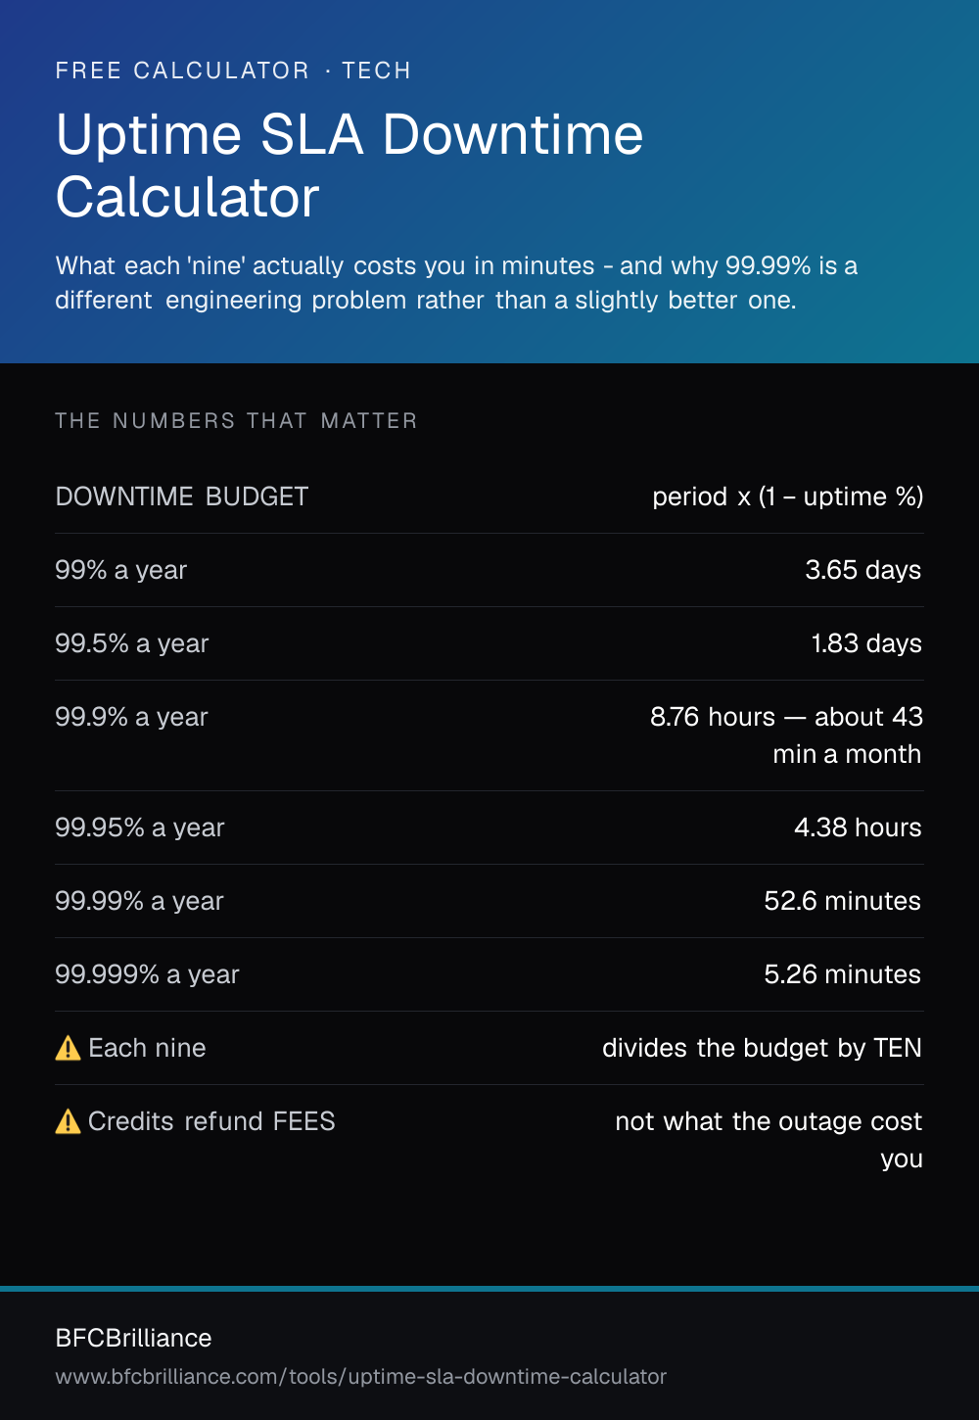The image size is (979, 1420).
Task: Click the 52.6 minutes value
Action: [x=842, y=901]
